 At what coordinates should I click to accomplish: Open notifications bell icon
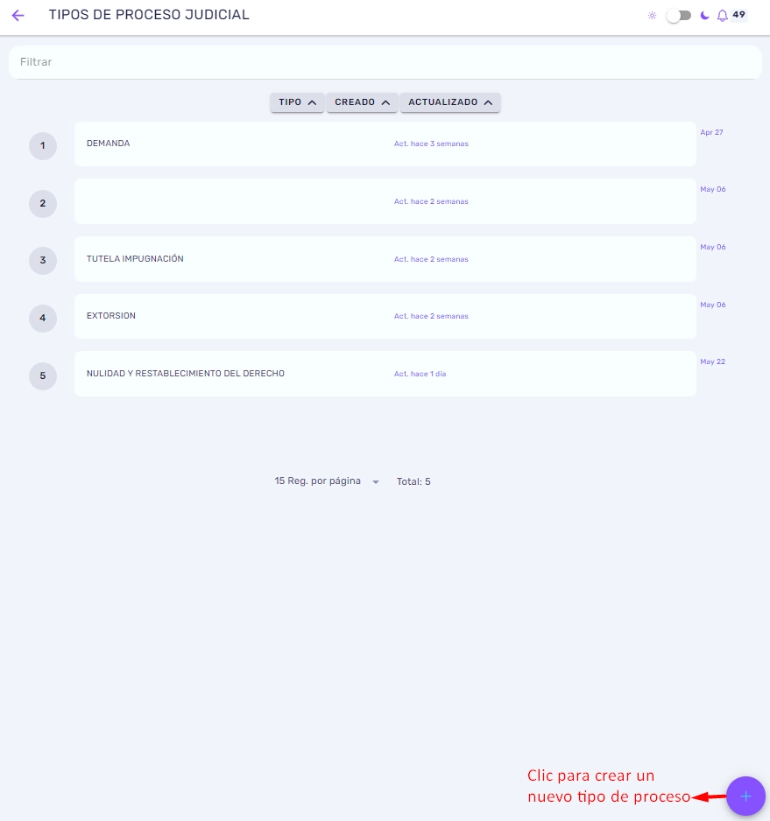(723, 15)
